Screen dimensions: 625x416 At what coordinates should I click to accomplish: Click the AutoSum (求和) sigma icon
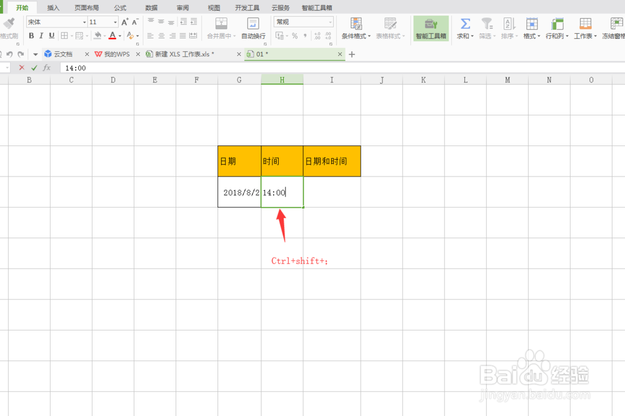tap(465, 24)
